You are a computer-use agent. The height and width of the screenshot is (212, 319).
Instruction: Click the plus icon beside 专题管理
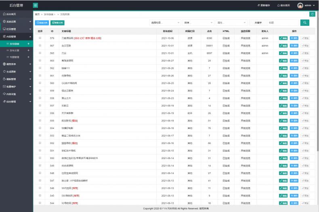(x=29, y=57)
